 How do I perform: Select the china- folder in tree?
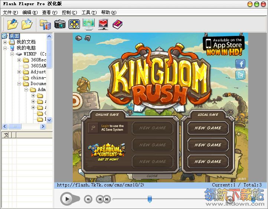point(38,78)
